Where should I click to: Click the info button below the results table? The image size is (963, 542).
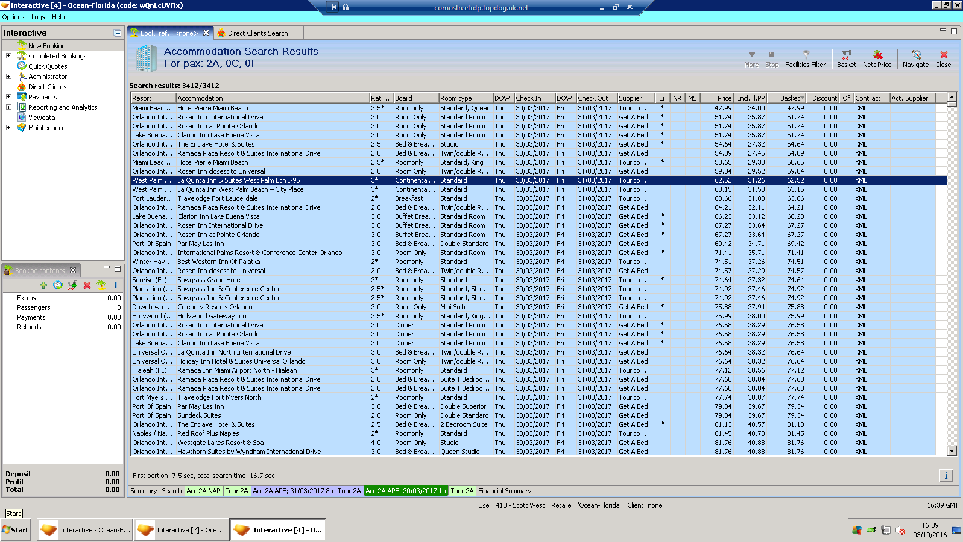946,476
